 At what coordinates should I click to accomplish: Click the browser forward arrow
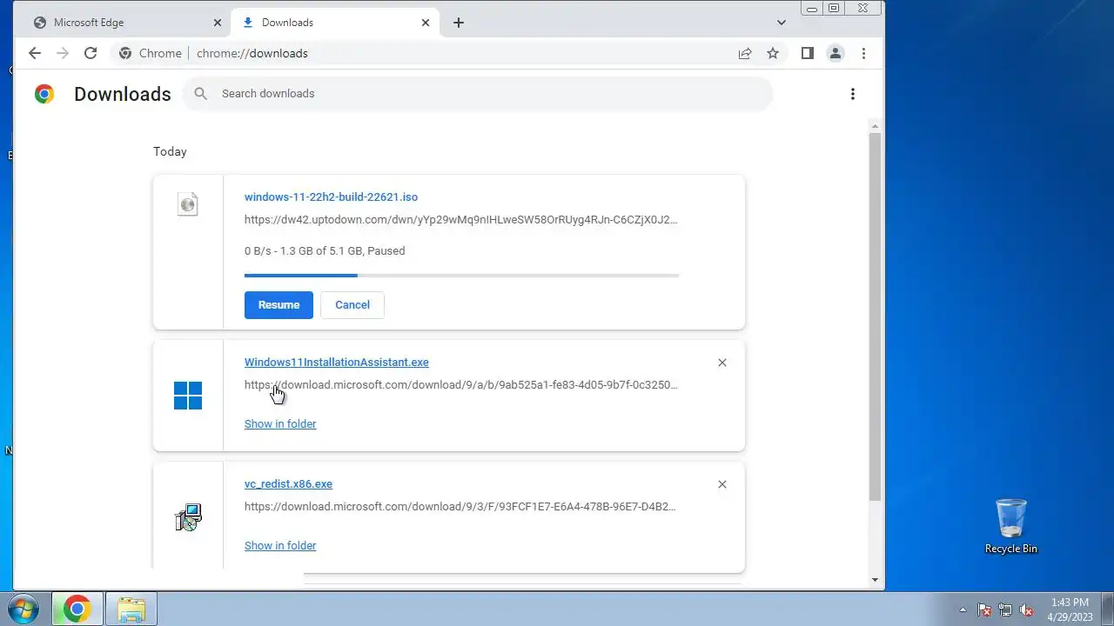click(x=62, y=53)
